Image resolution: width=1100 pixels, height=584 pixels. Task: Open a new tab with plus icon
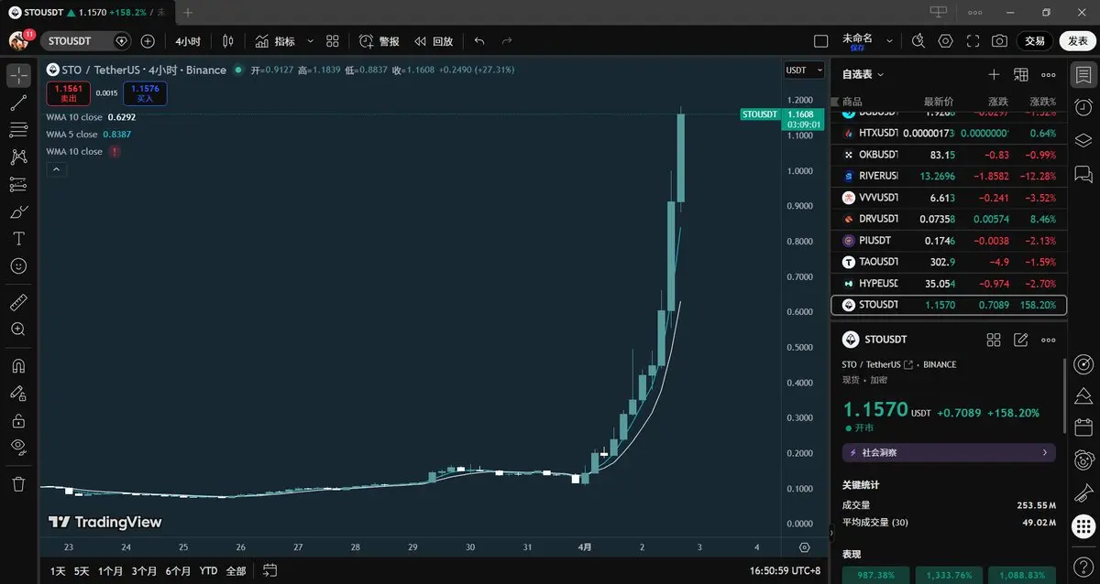pyautogui.click(x=188, y=13)
